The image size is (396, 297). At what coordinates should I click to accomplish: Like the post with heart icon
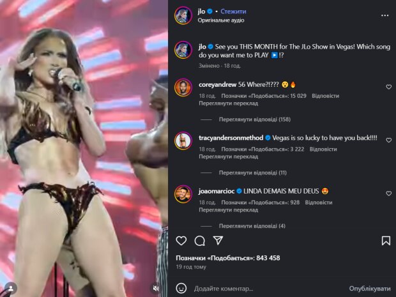[x=181, y=241]
